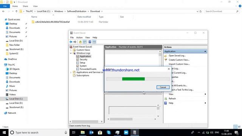242x136 pixels.
Task: Click the green progress bar in dialog
Action: [x=133, y=79]
